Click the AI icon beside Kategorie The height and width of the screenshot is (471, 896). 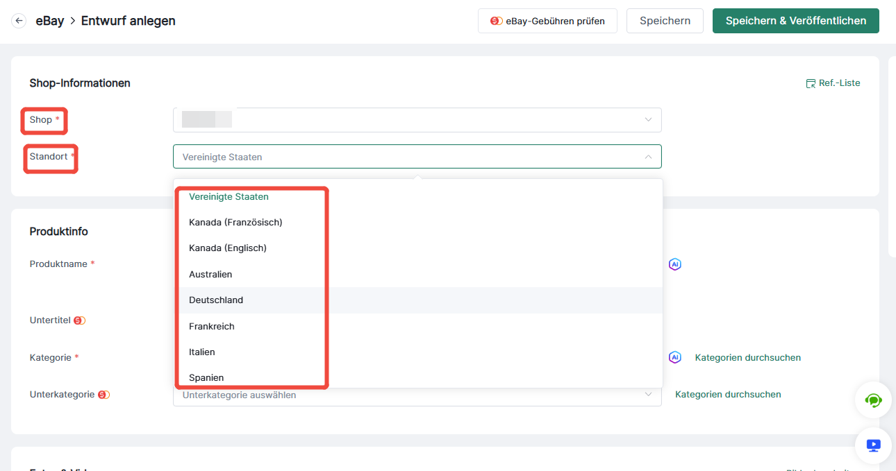pyautogui.click(x=674, y=357)
